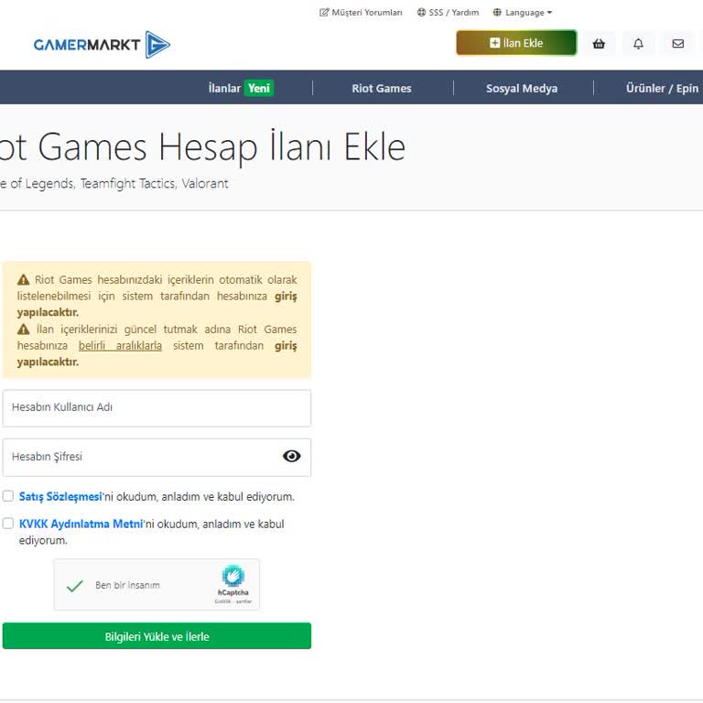
Task: Open the shopping basket icon
Action: click(599, 44)
